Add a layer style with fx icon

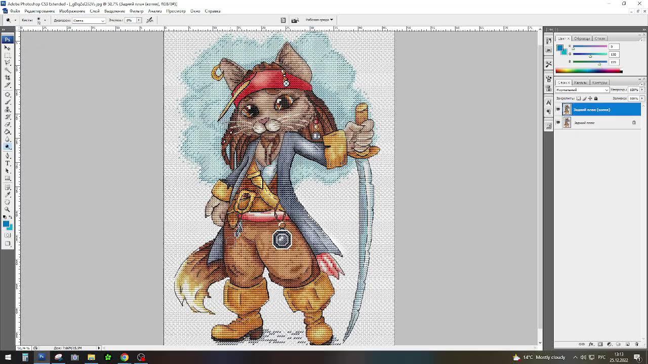[x=591, y=344]
